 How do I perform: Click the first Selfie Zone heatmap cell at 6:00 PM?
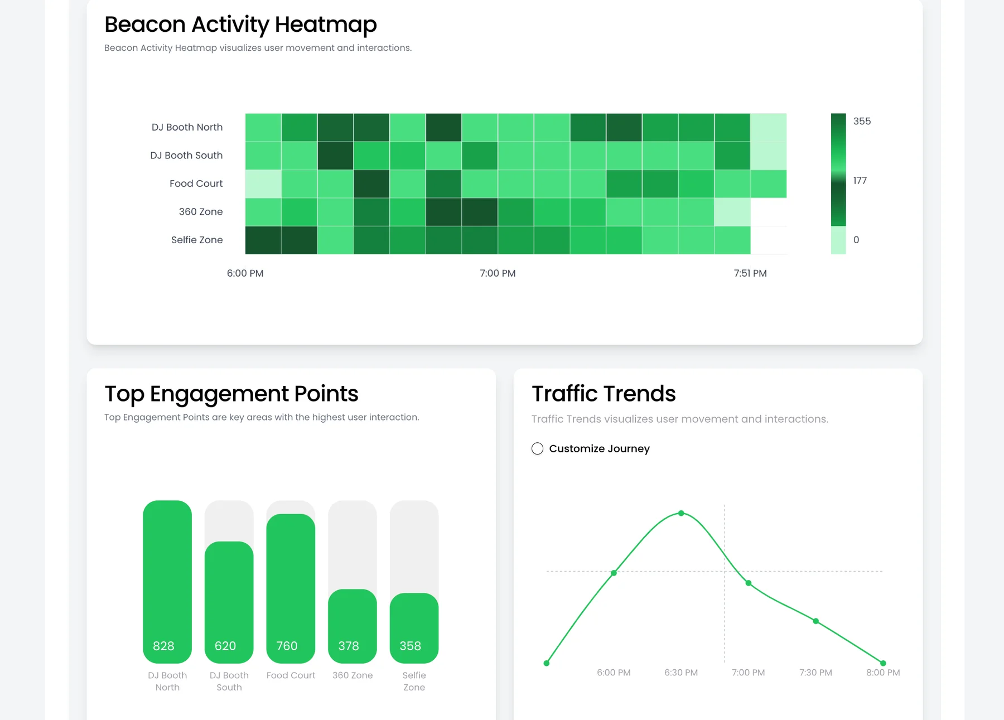(263, 240)
